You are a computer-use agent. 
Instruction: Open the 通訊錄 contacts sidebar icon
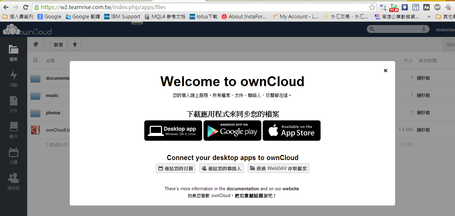click(x=14, y=182)
